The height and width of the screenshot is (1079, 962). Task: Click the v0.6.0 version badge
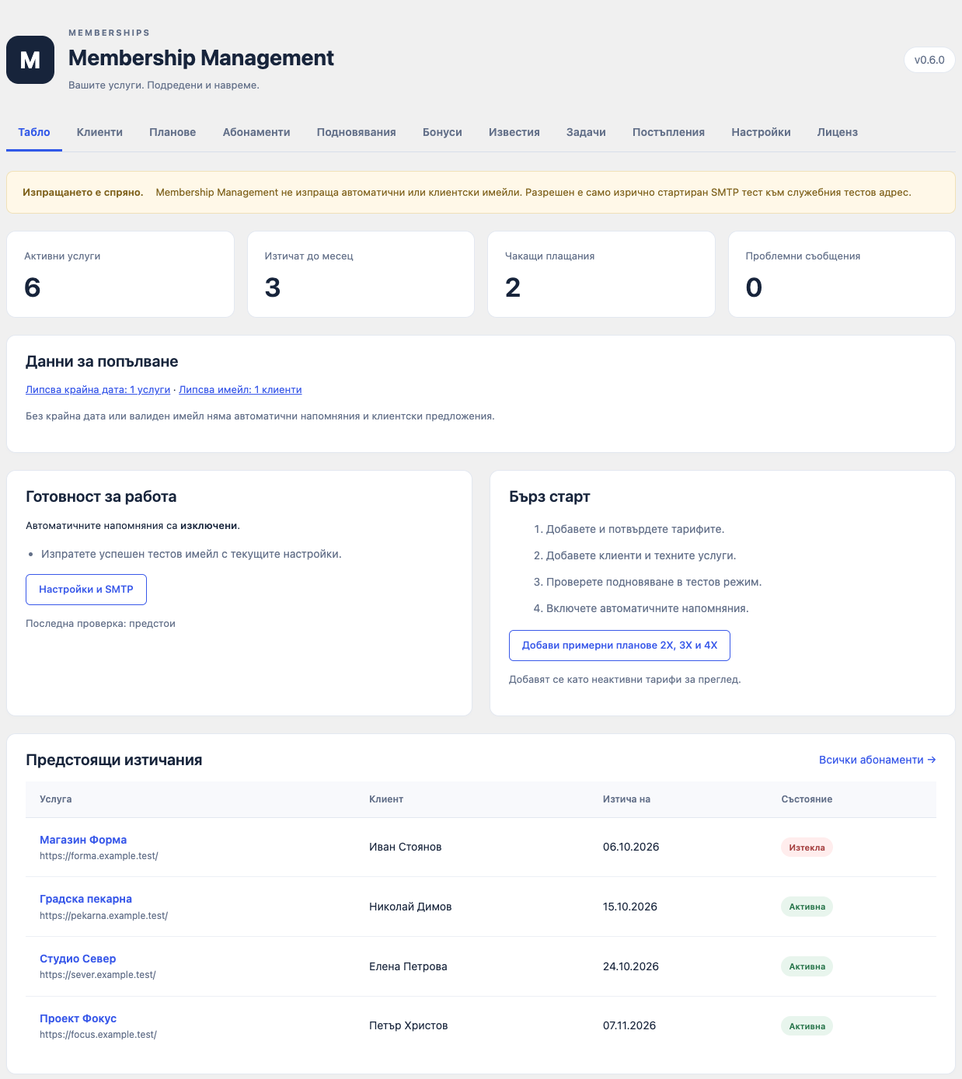[x=929, y=60]
